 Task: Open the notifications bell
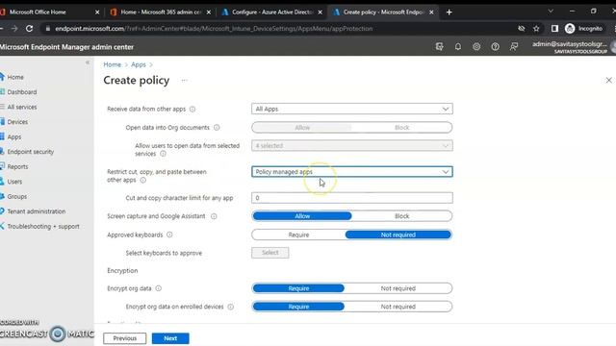pos(458,47)
